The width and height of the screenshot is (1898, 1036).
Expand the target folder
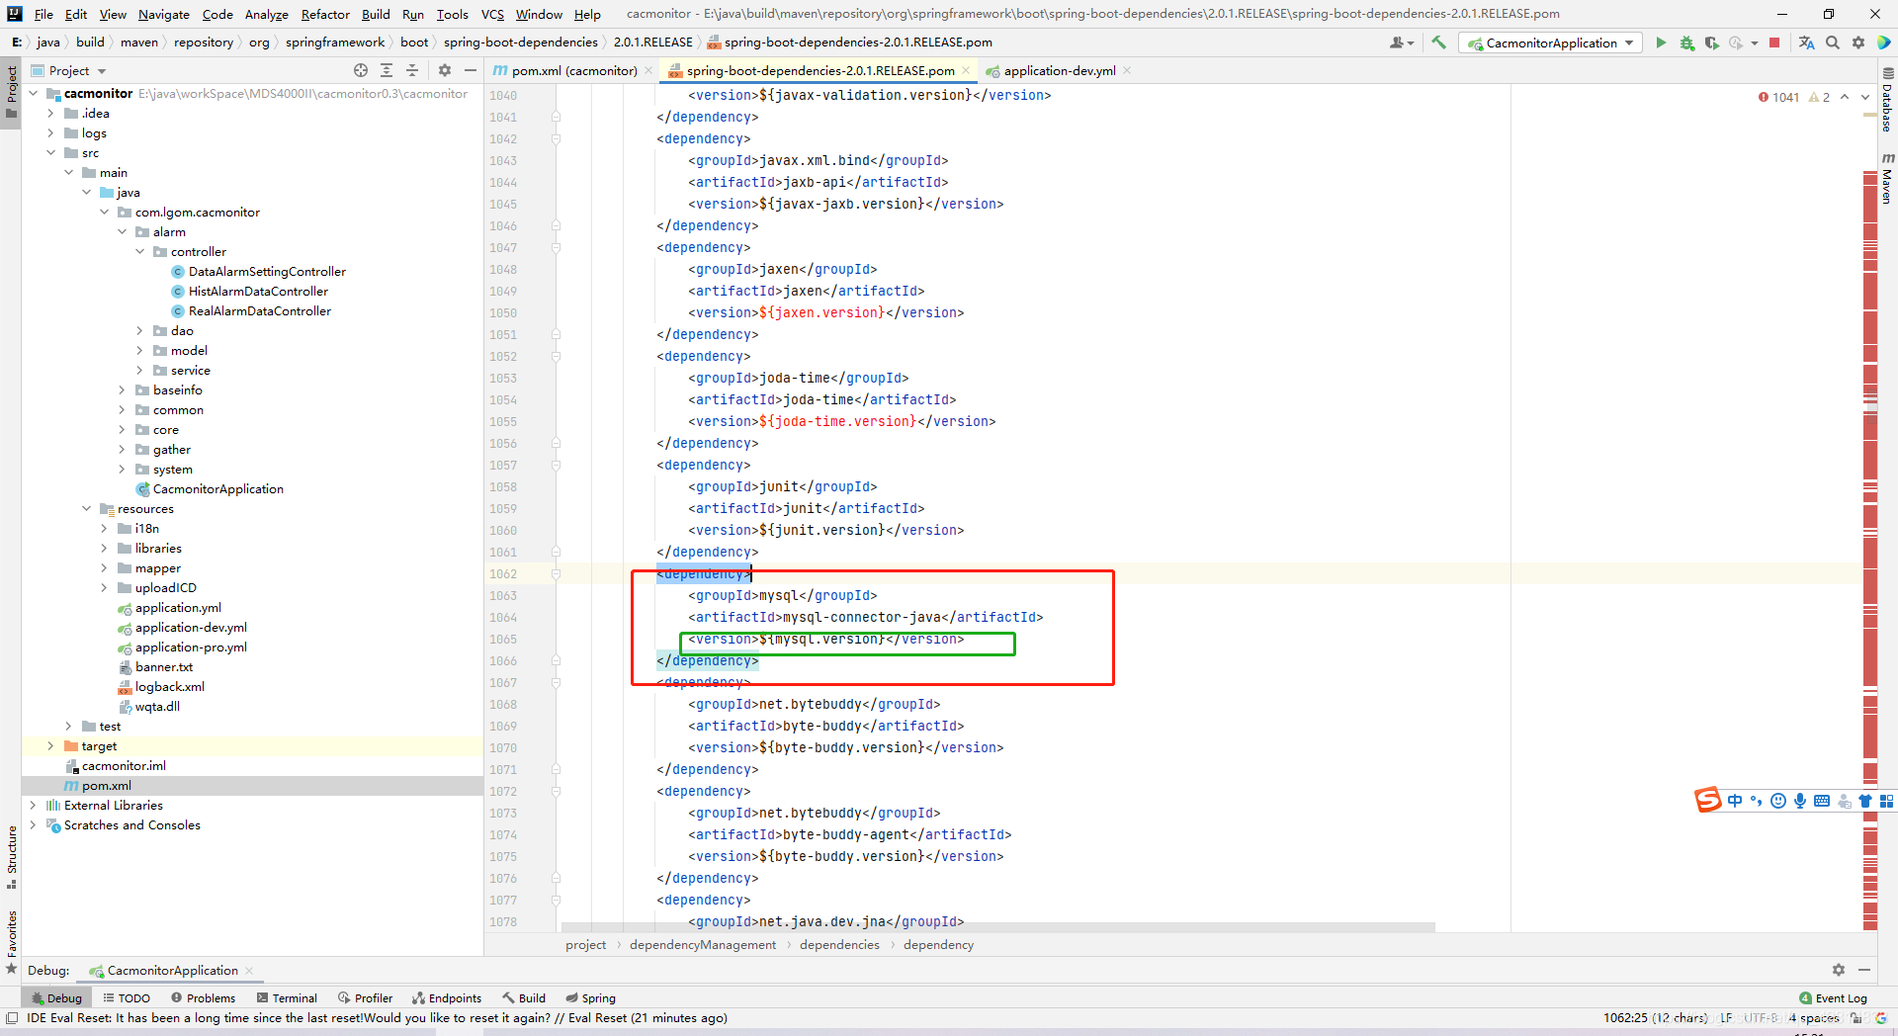click(50, 746)
